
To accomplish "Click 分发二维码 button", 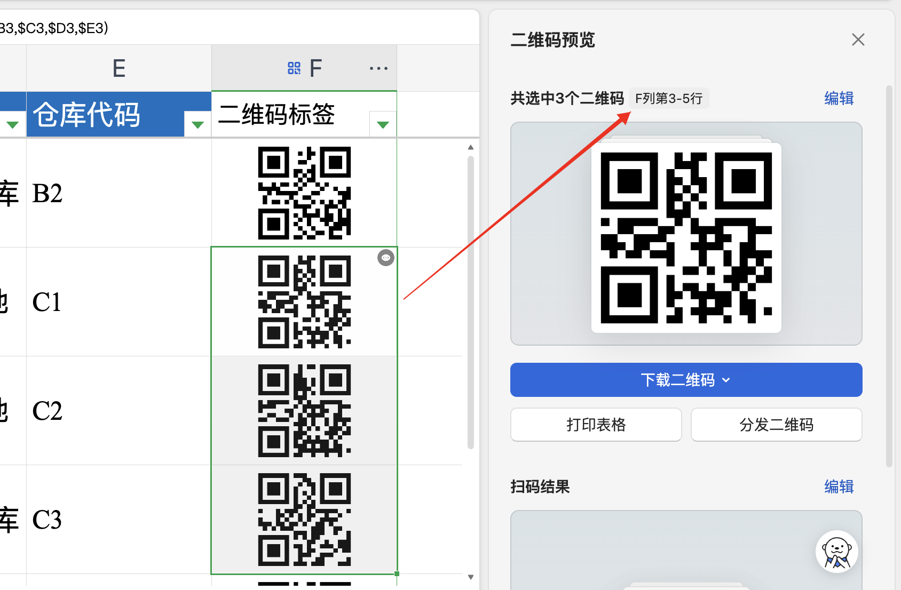I will (x=776, y=425).
